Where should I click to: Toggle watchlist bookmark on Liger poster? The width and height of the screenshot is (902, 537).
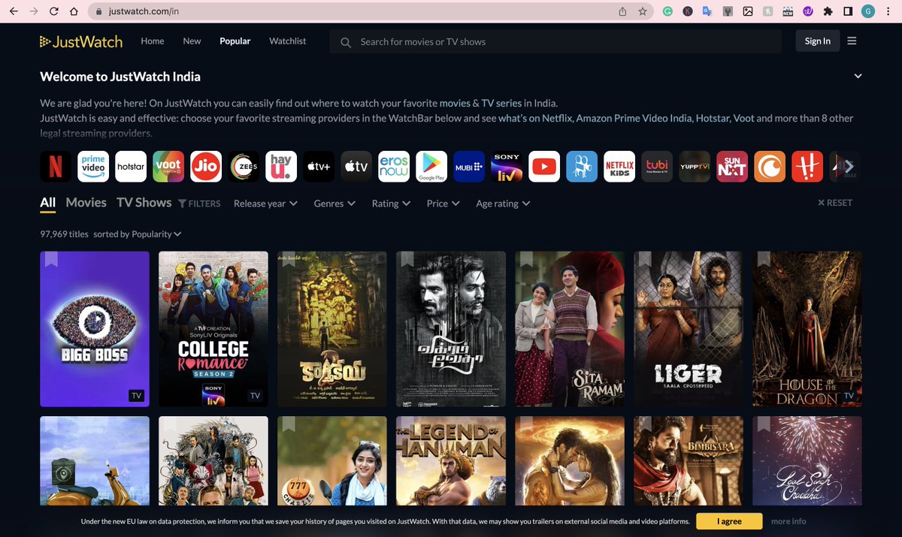tap(645, 259)
